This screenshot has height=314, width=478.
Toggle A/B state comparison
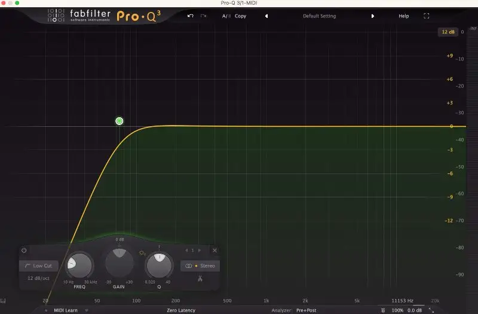(226, 16)
